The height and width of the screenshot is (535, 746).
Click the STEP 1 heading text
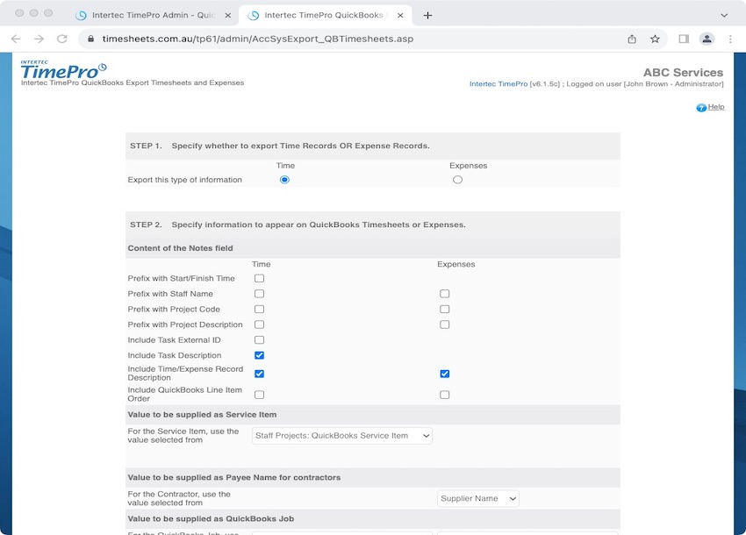tap(280, 146)
